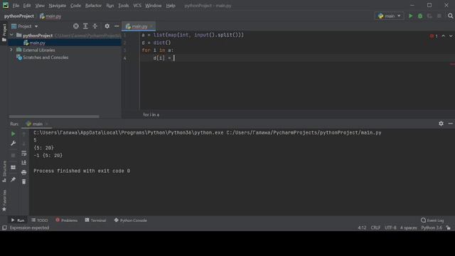The image size is (455, 256).
Task: Click the red error stripe mark on editor scrollbar
Action: point(452,64)
